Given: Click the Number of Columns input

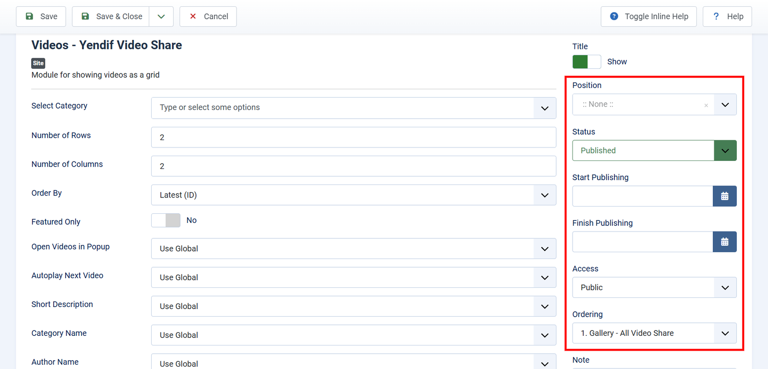Looking at the screenshot, I should point(354,166).
